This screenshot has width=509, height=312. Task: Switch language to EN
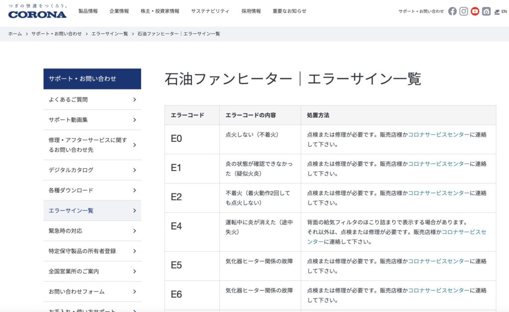point(504,10)
